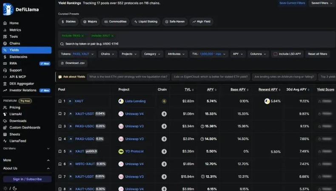The height and width of the screenshot is (191, 336).
Task: Click the chain icon in Lista Lending row
Action: 164,101
